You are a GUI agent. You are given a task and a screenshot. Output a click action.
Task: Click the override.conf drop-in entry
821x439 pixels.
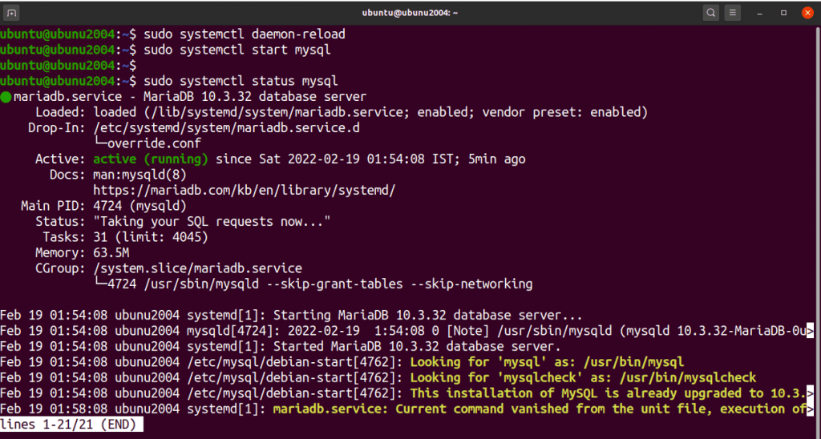point(151,143)
